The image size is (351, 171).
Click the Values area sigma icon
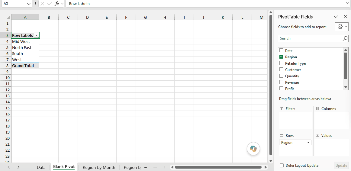tap(317, 135)
